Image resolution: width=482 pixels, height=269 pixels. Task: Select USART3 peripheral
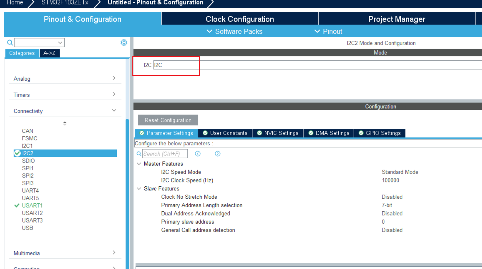pyautogui.click(x=32, y=221)
